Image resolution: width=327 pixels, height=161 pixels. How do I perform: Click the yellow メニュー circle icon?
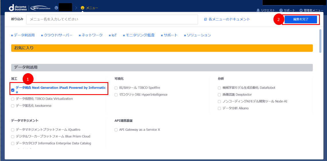(x=83, y=8)
